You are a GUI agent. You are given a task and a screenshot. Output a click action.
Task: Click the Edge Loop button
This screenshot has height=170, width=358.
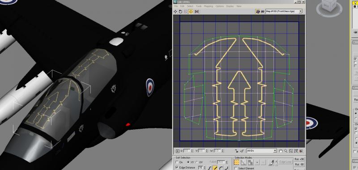tap(286, 162)
